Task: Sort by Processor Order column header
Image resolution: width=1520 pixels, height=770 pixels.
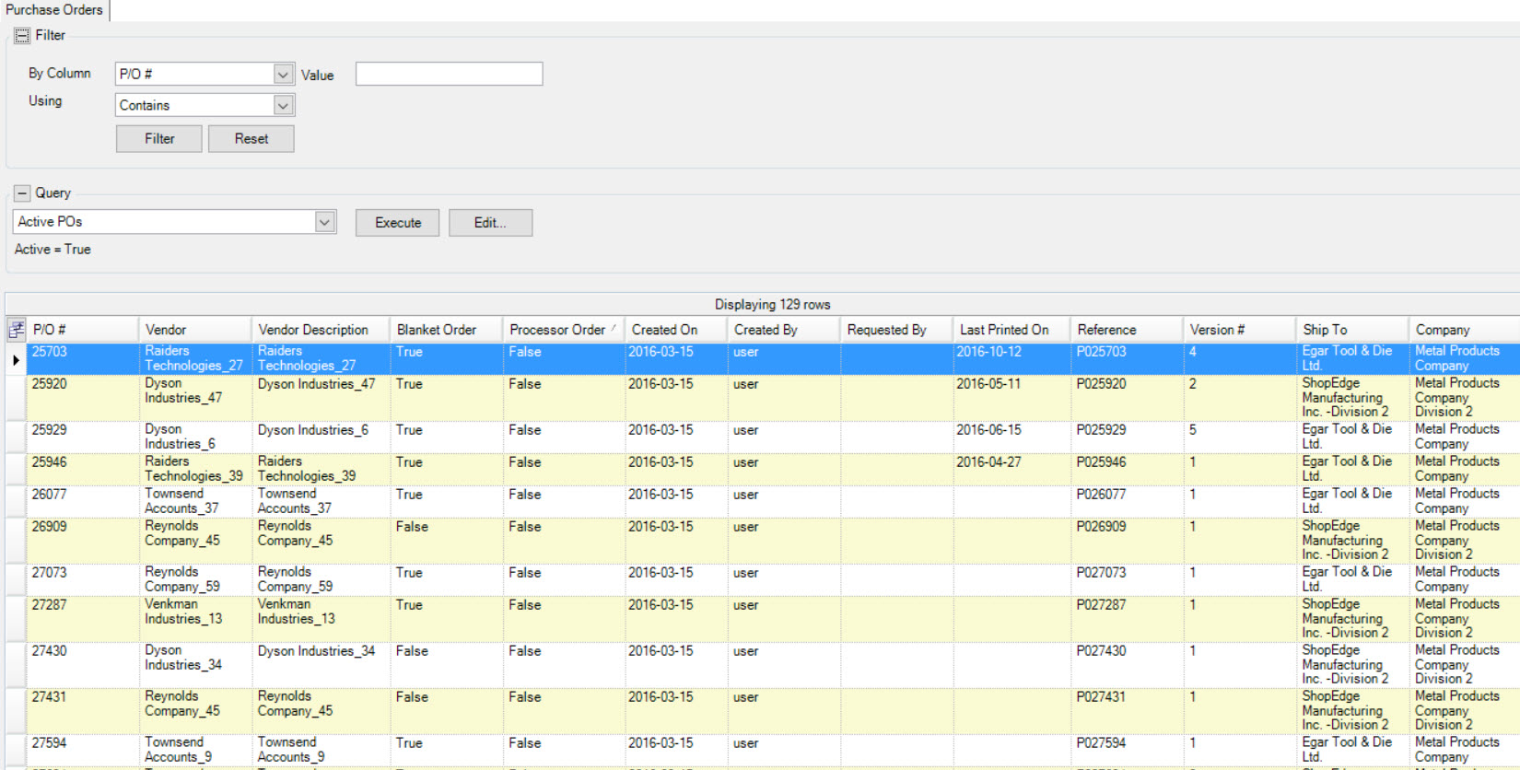Action: (x=557, y=330)
